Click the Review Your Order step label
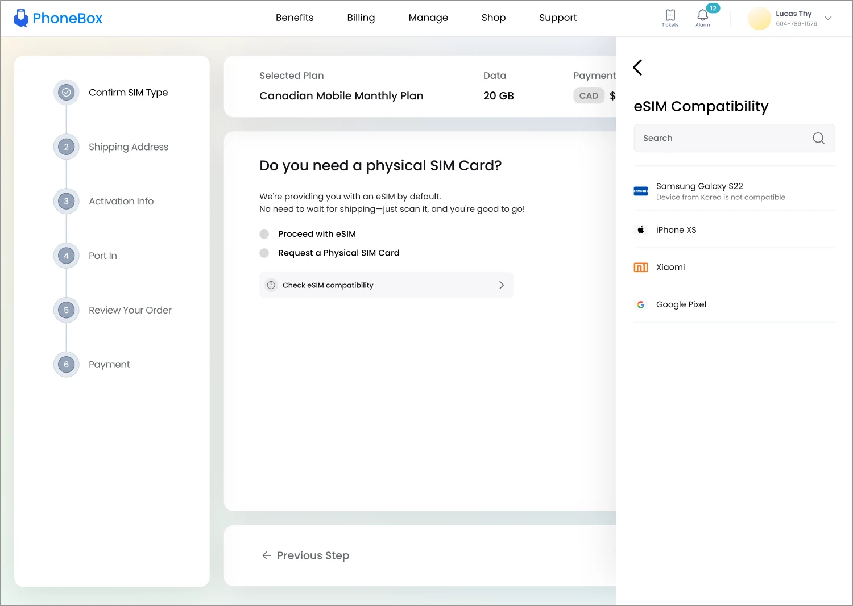 coord(130,310)
